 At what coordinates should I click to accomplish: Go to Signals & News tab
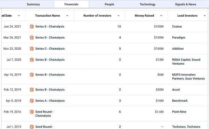click(186, 4)
